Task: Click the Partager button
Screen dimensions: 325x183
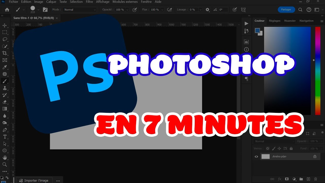Action: click(286, 10)
